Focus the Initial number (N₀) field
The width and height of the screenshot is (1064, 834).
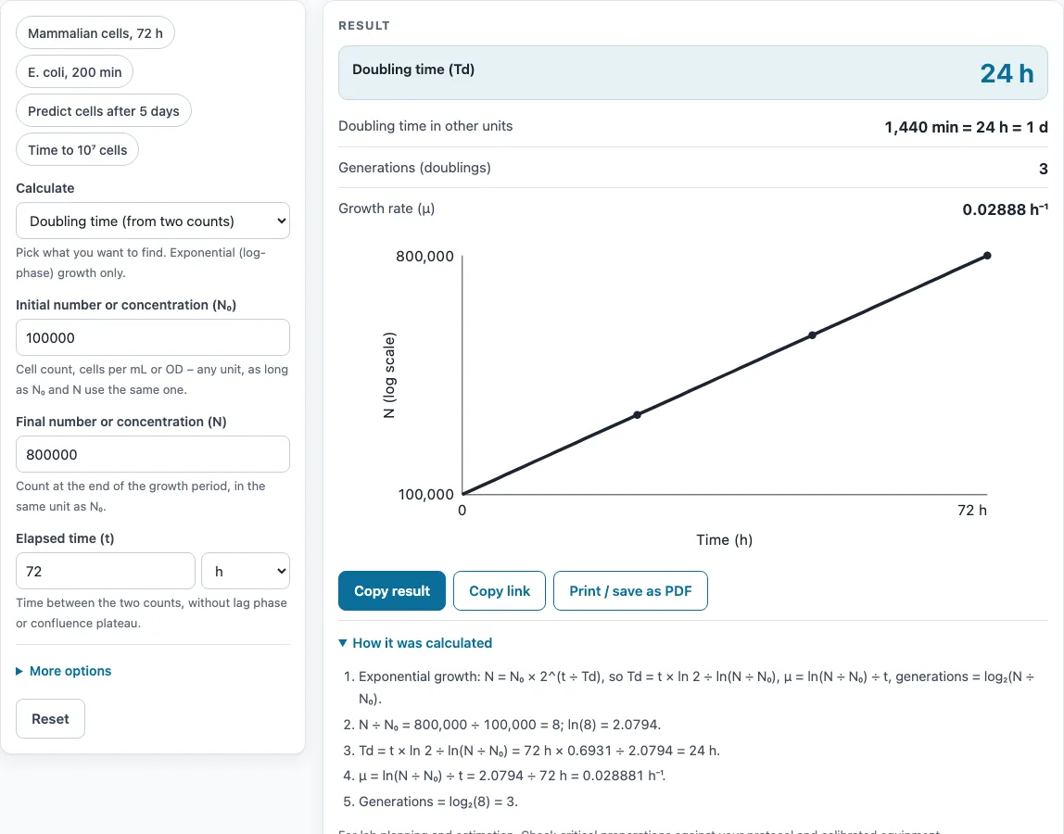coord(153,337)
